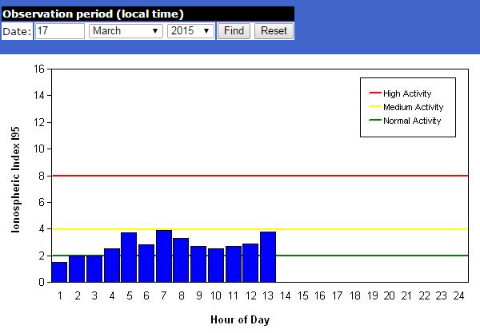Select the blue bar for hour 8

coord(181,260)
